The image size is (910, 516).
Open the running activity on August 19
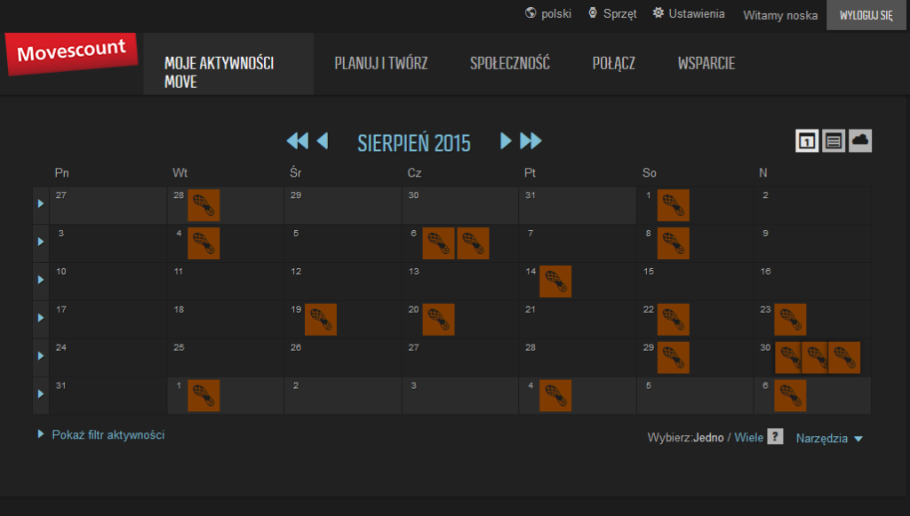(x=321, y=320)
